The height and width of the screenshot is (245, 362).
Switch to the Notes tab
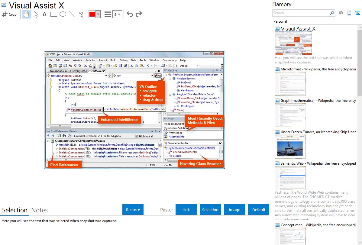point(40,210)
